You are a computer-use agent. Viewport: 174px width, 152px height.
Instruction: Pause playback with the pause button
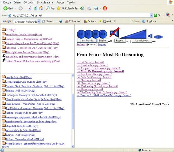pyautogui.click(x=88, y=34)
